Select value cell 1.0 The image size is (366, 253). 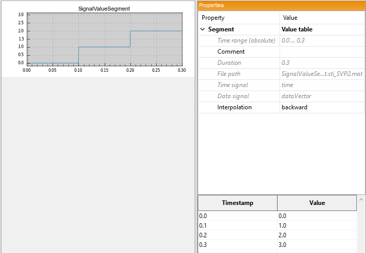click(317, 226)
